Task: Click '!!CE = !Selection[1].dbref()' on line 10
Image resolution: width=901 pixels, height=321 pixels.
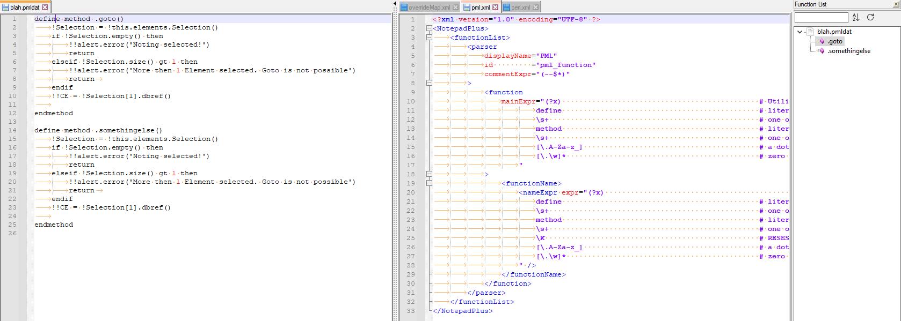Action: pos(111,96)
